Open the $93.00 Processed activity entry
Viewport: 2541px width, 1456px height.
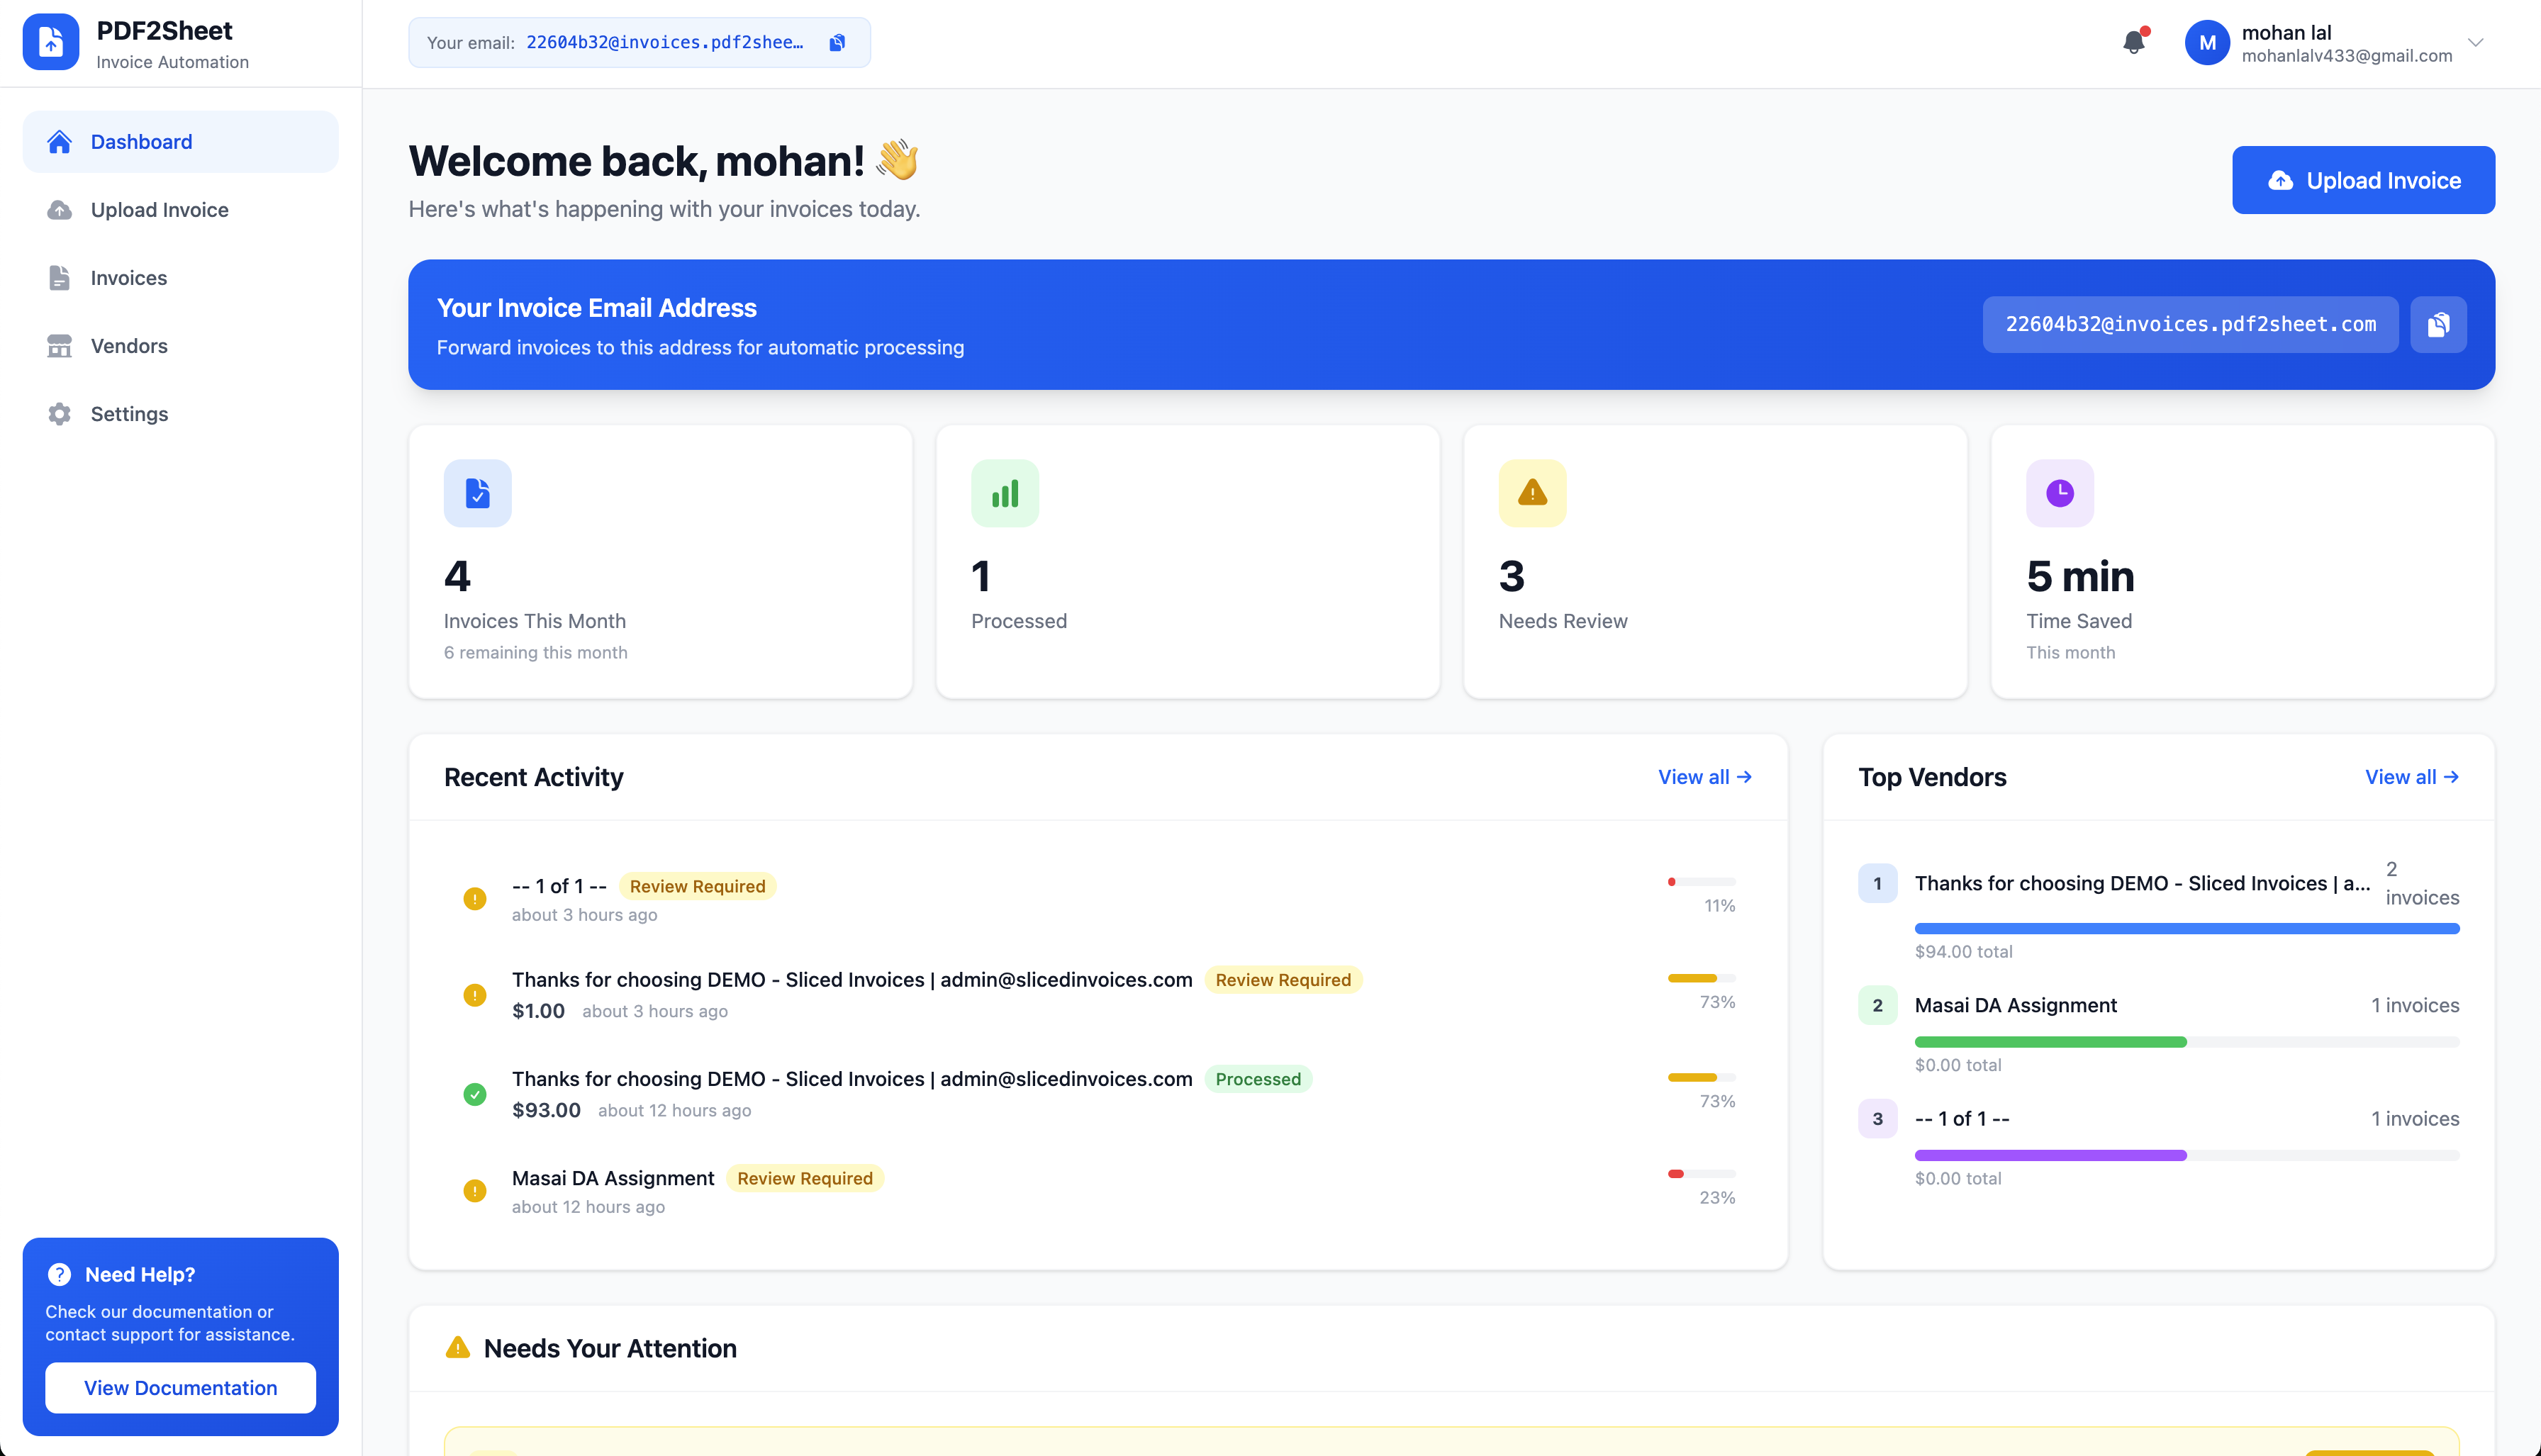pyautogui.click(x=851, y=1079)
